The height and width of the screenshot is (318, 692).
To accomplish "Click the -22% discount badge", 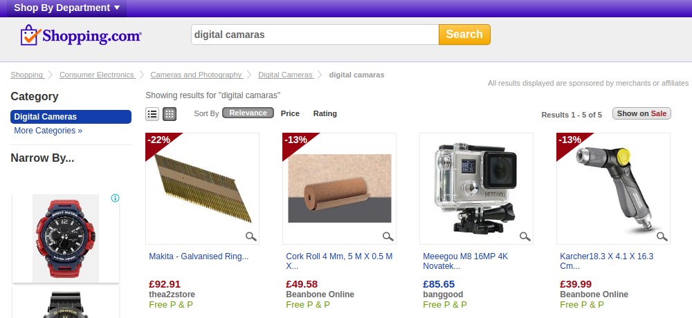I will click(159, 141).
